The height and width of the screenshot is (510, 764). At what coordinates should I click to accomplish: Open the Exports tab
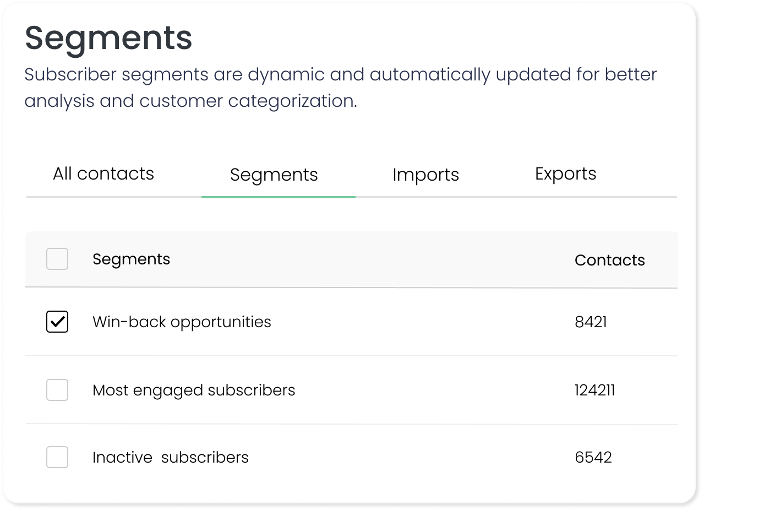click(565, 174)
